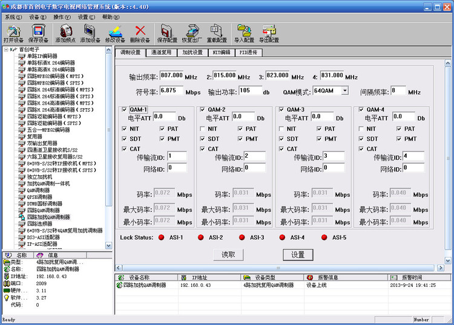Click the 打开设备 open device toolbar icon
This screenshot has height=325, width=454.
coord(13,33)
